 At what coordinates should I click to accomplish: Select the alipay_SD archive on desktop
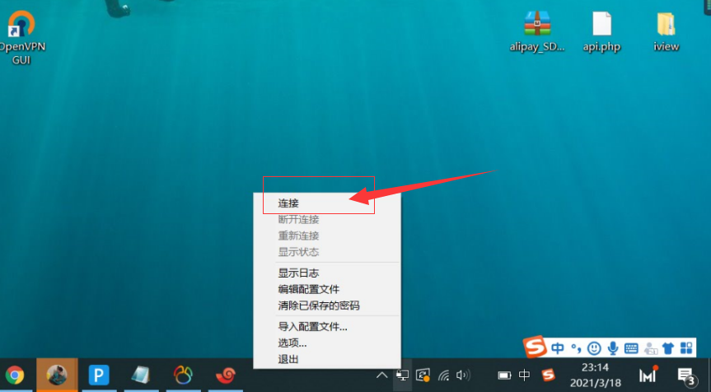click(538, 31)
